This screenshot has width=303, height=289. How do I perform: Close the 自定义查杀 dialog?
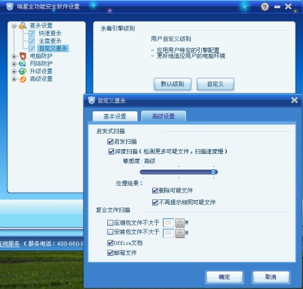point(294,100)
